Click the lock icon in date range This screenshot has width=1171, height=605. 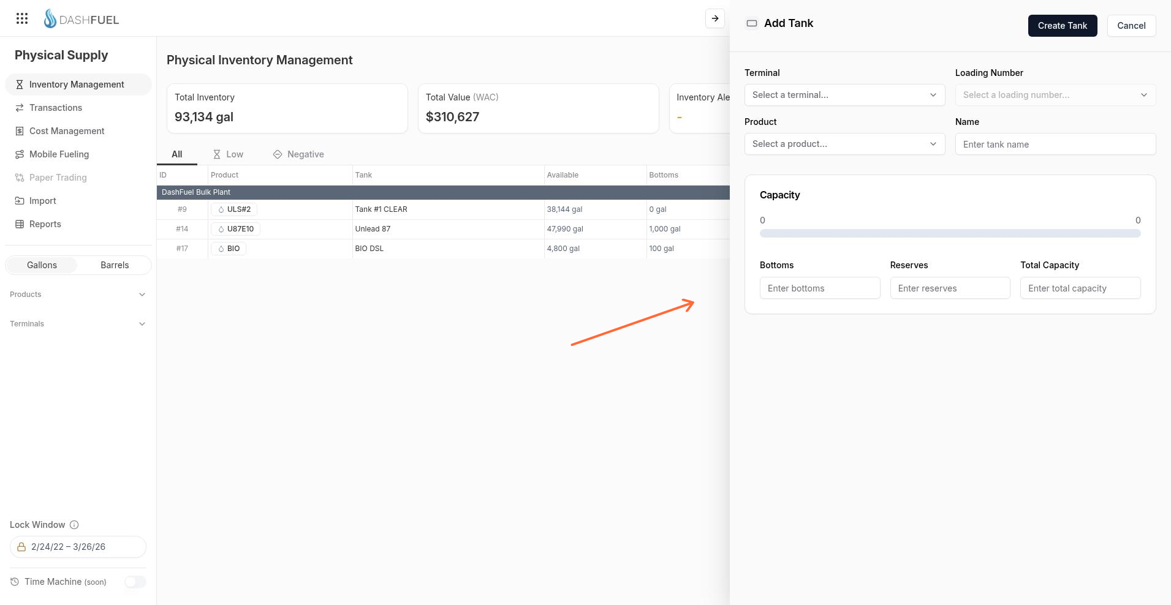coord(21,547)
